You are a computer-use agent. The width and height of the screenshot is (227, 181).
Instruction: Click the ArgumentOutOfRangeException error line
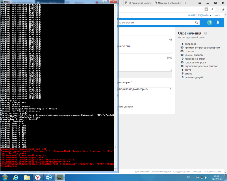pyautogui.click(x=23, y=149)
